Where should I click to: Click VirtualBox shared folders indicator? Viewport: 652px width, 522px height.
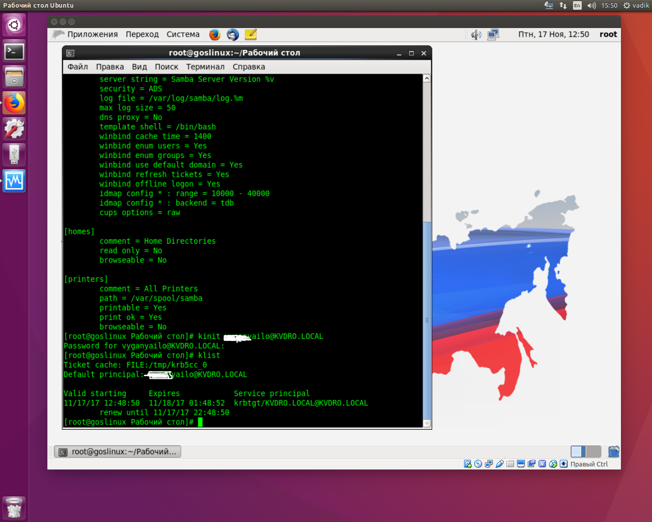point(510,464)
